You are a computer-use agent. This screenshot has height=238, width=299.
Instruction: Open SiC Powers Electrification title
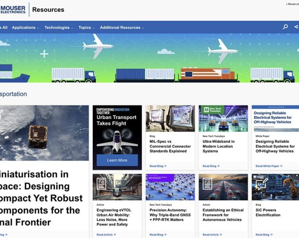click(268, 212)
